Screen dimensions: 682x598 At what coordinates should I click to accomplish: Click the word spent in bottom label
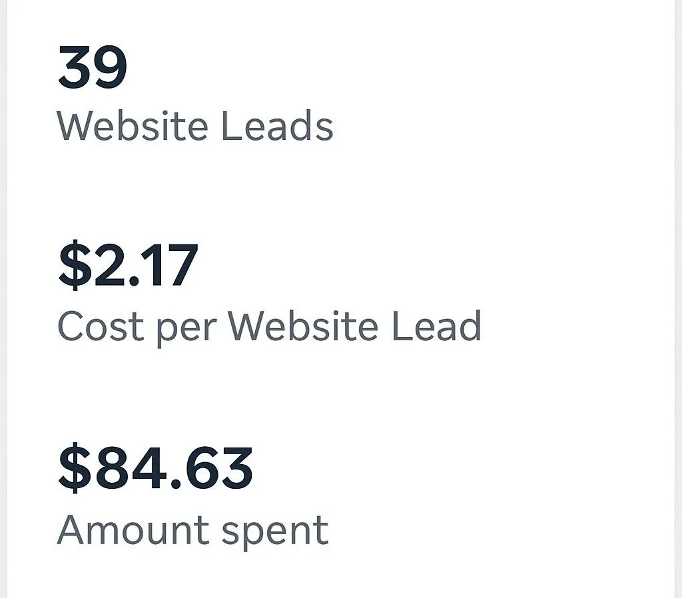pos(275,534)
